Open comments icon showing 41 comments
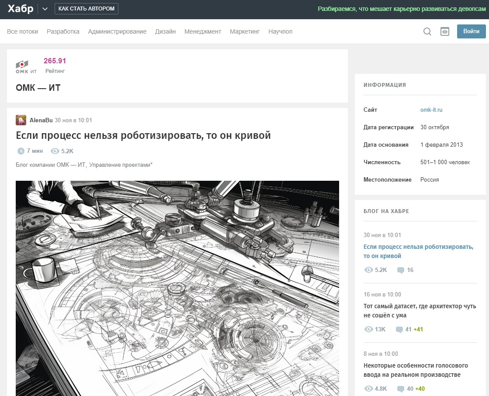 [x=399, y=330]
